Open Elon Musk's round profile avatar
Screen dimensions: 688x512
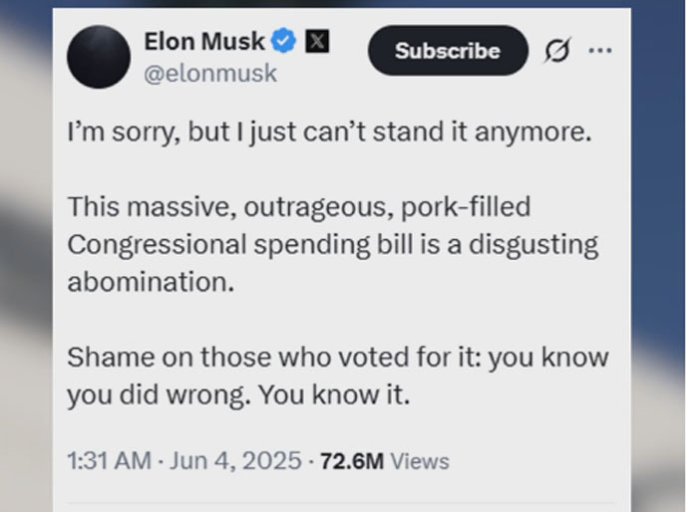tap(99, 57)
